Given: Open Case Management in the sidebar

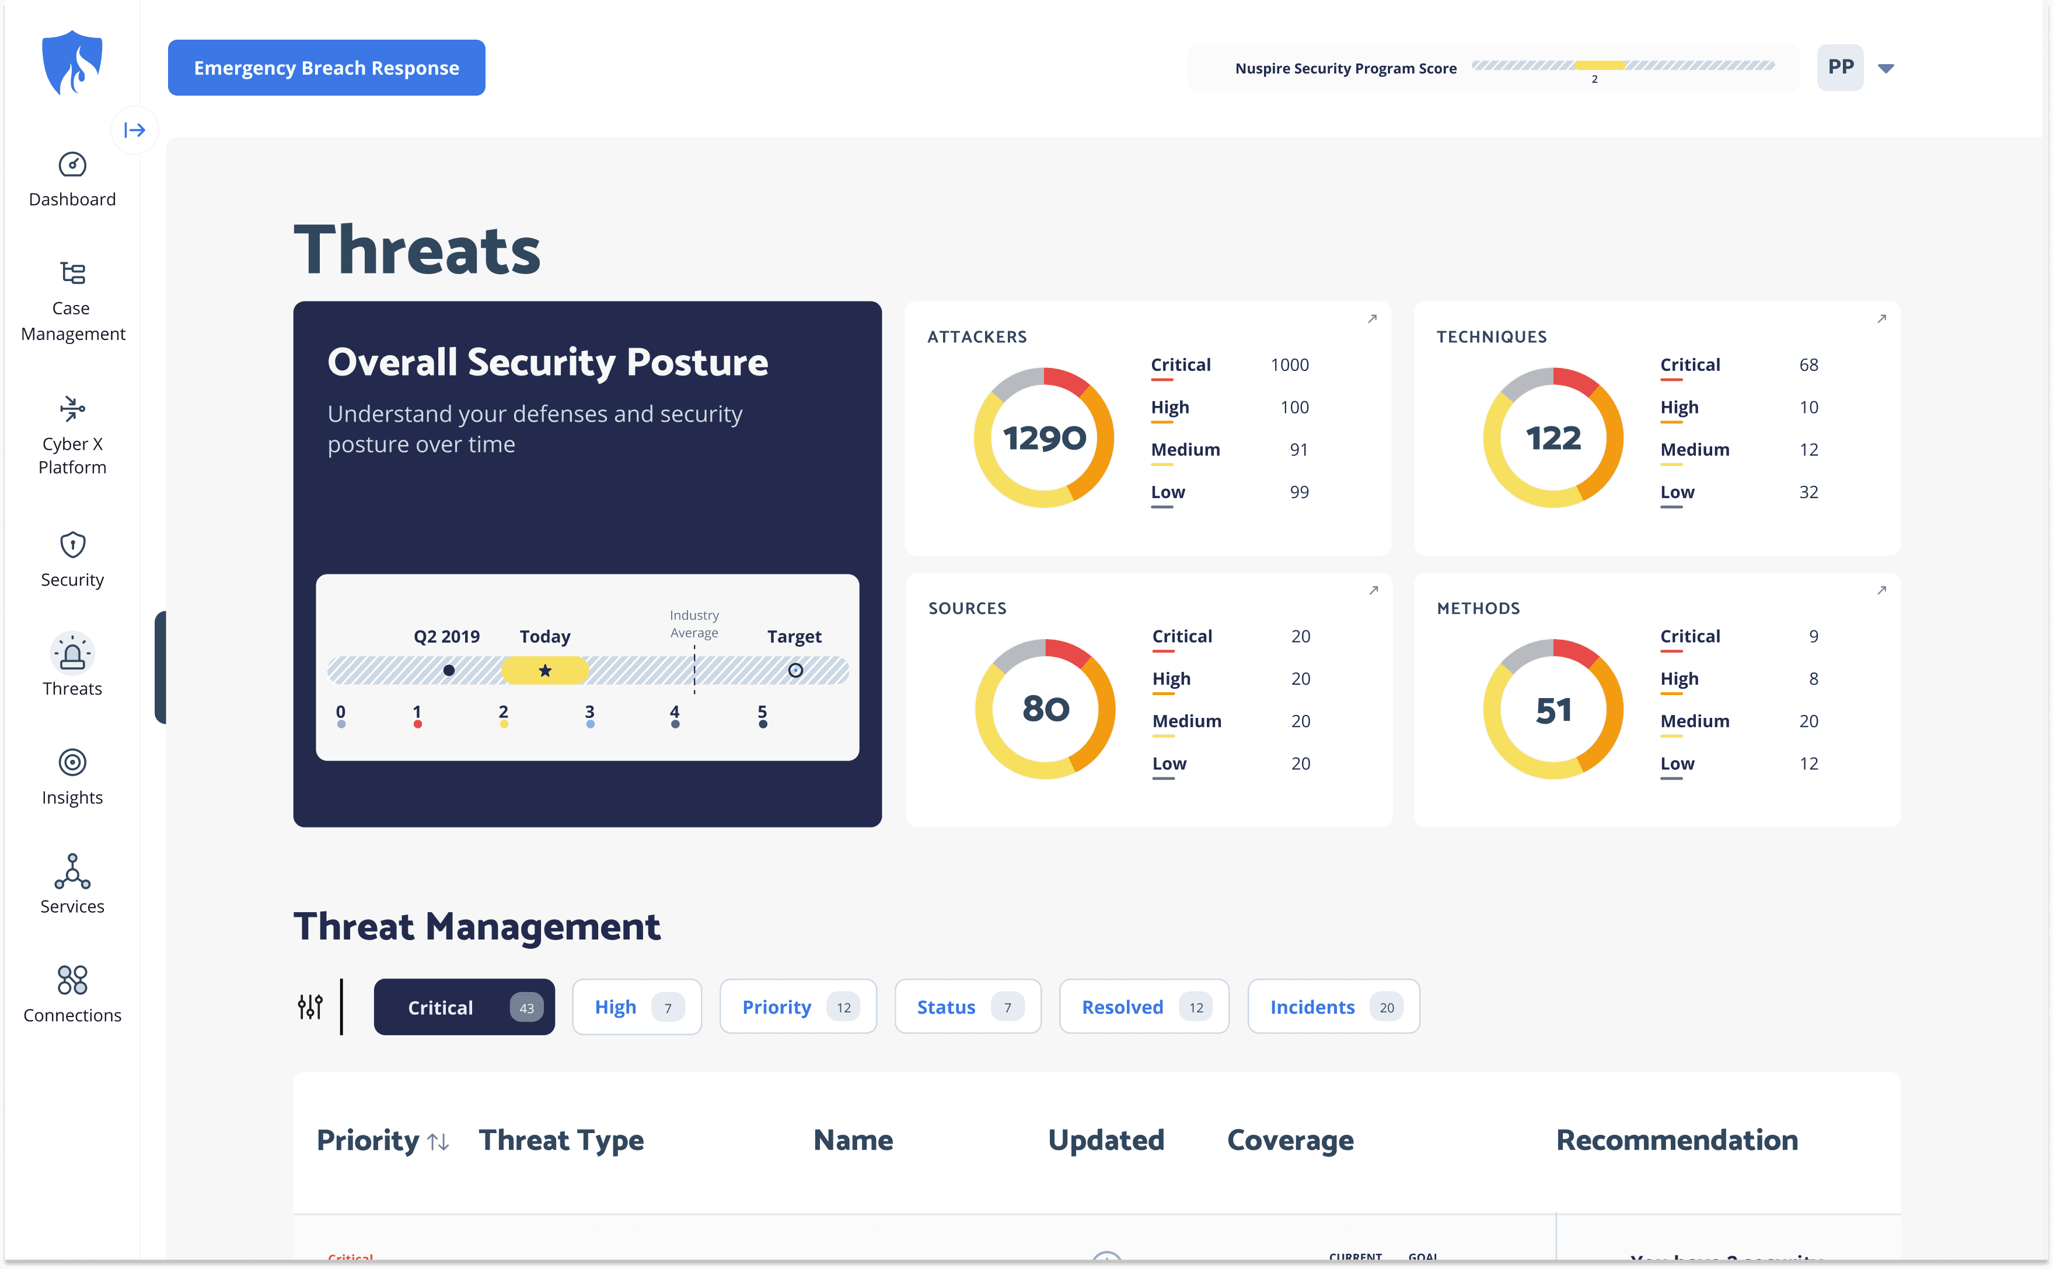Looking at the screenshot, I should point(72,275).
